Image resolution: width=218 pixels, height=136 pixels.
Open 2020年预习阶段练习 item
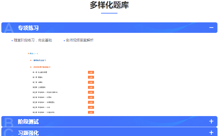[42, 67]
